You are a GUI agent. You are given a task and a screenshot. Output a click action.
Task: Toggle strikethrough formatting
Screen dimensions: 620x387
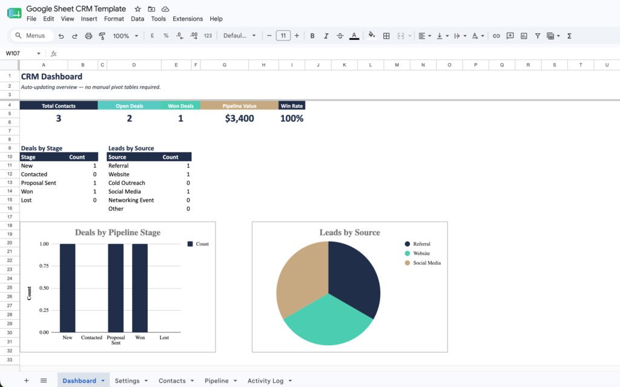340,36
